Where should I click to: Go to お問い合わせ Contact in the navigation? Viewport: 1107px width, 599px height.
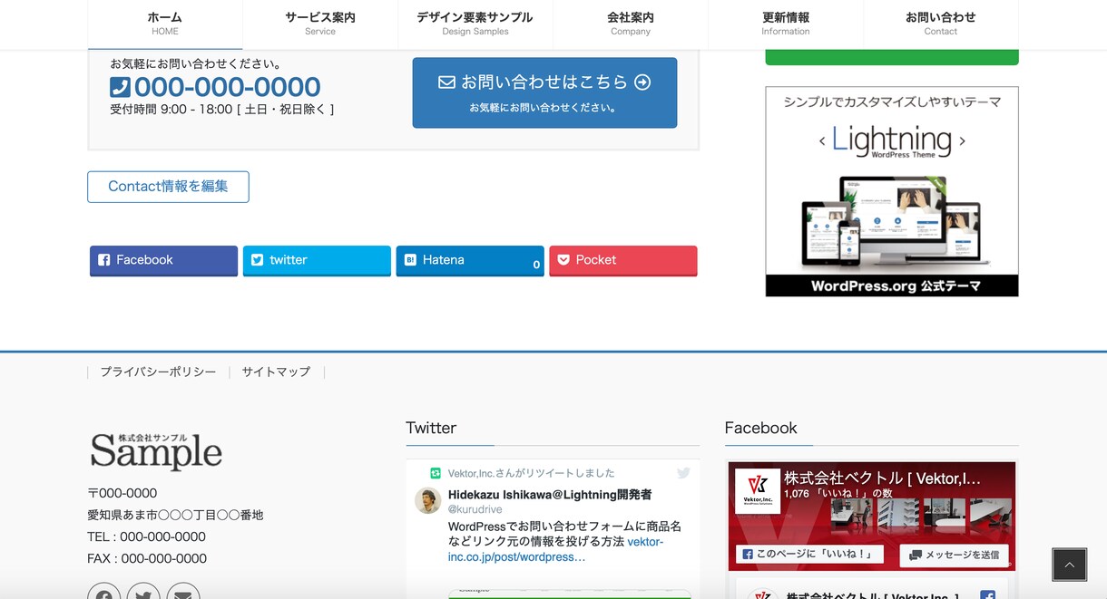click(941, 24)
